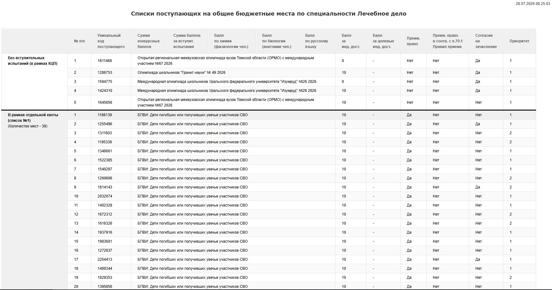Viewport: 552px width, 290px height.
Task: Click БПВИ text in row 1186139
Action: coord(193,115)
